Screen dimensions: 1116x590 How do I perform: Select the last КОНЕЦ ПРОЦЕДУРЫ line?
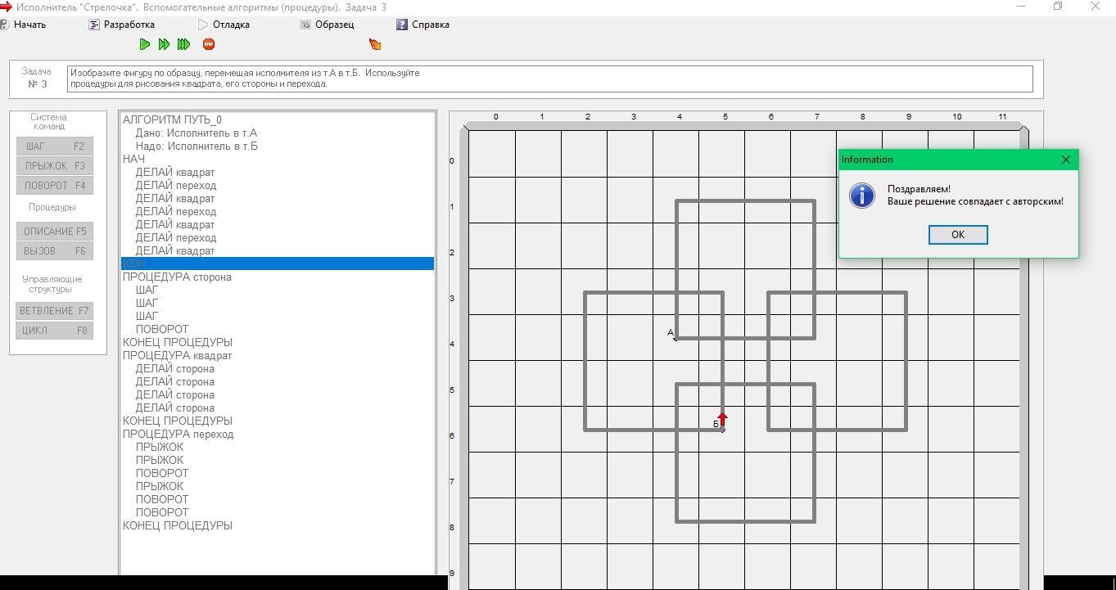point(177,525)
